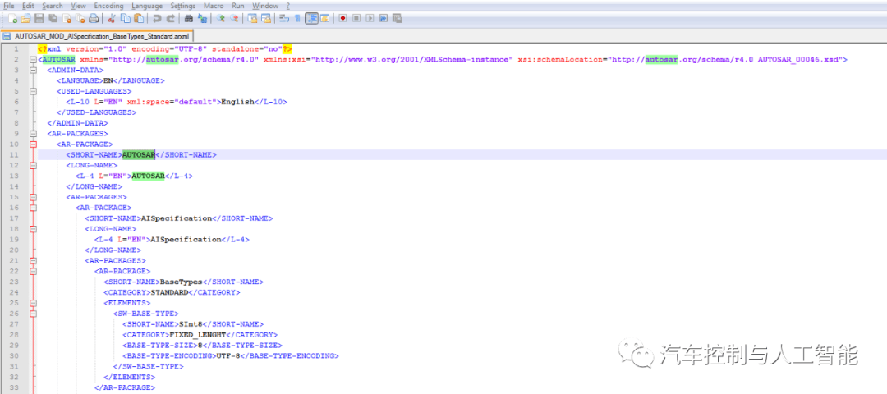The image size is (887, 394).
Task: Undo the last edit via the toolbar
Action: pos(157,18)
